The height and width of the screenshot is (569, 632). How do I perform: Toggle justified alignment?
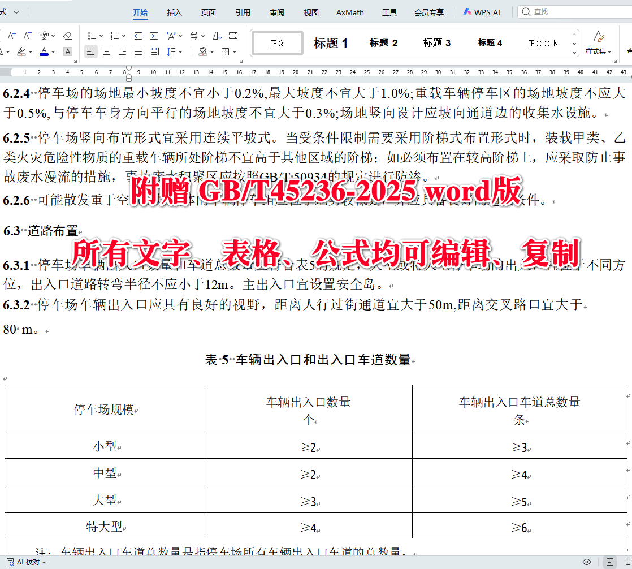[x=138, y=51]
